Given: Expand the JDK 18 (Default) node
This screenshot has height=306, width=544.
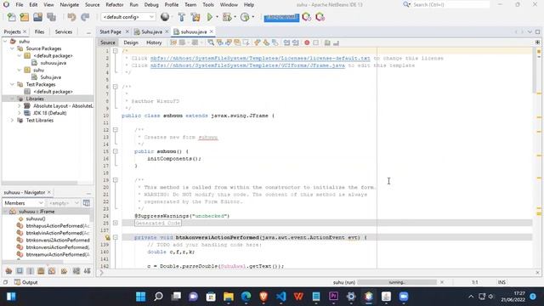Looking at the screenshot, I should pos(20,113).
